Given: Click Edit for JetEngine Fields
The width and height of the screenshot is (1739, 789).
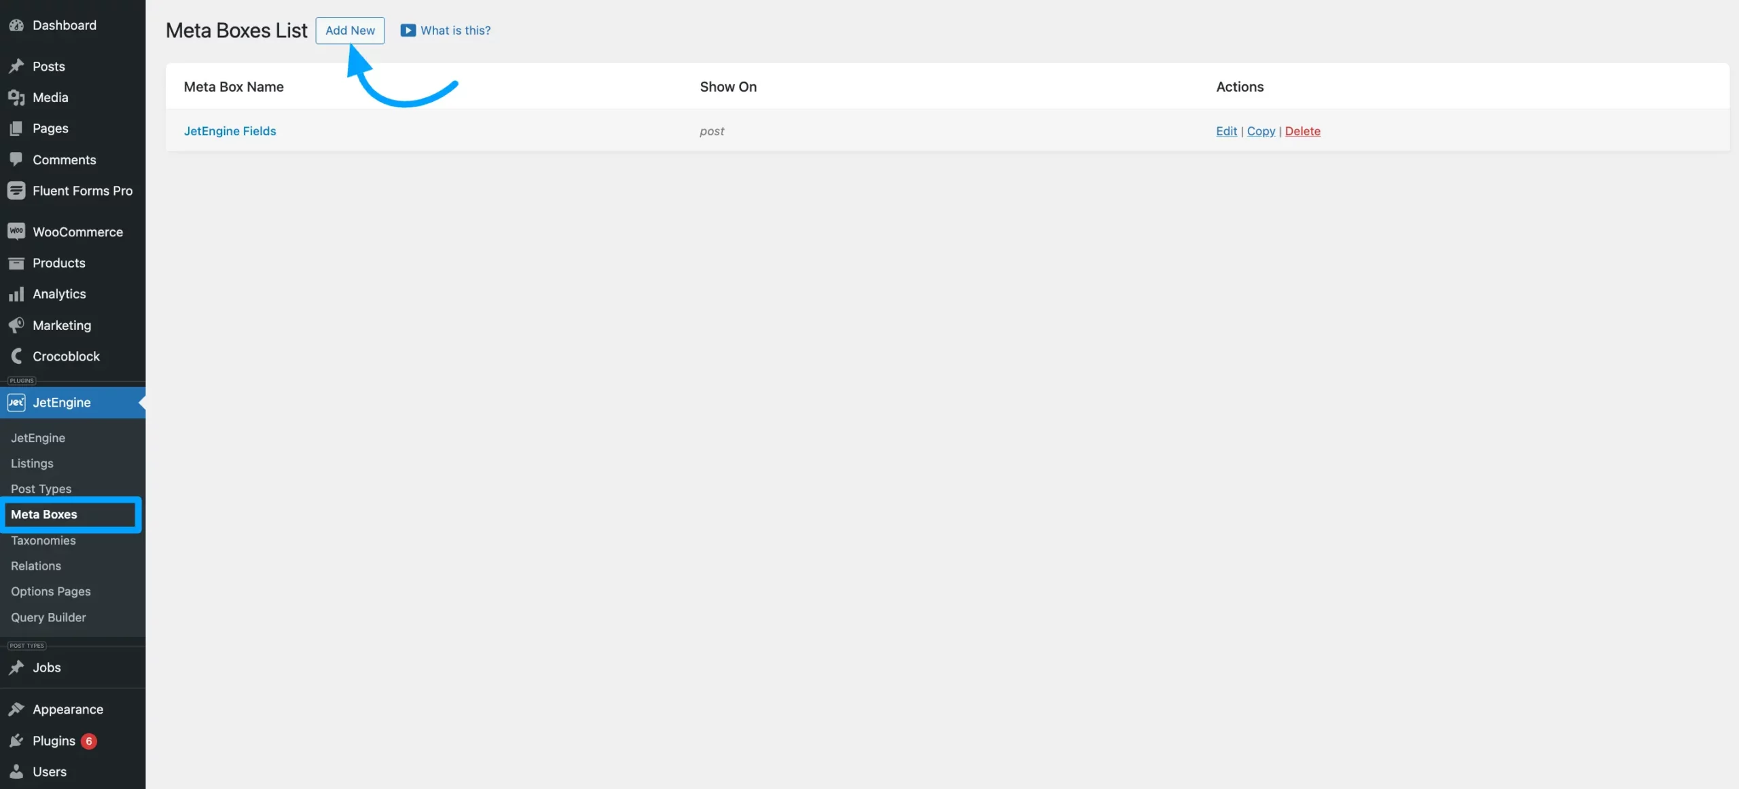Looking at the screenshot, I should pyautogui.click(x=1226, y=131).
